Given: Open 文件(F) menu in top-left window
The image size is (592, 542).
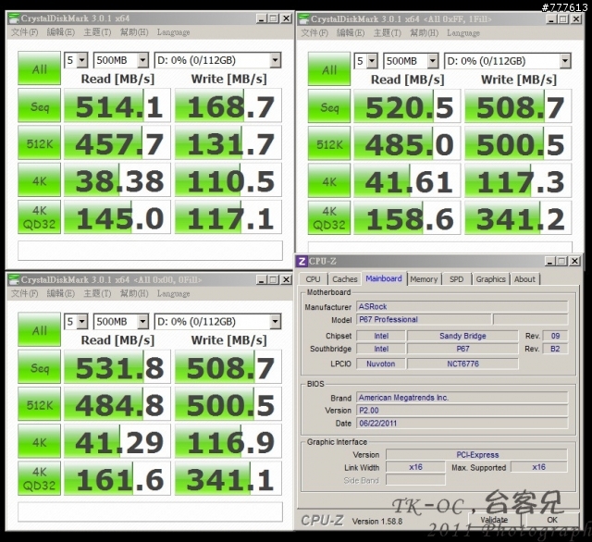Looking at the screenshot, I should pos(25,32).
